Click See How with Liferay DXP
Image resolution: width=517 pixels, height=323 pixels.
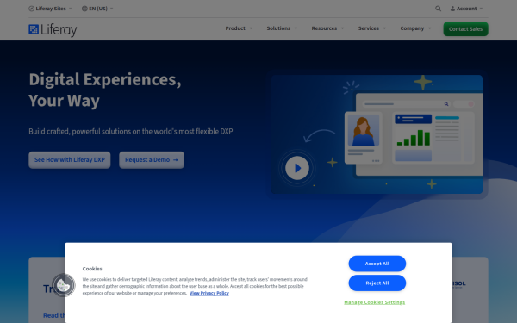70,160
